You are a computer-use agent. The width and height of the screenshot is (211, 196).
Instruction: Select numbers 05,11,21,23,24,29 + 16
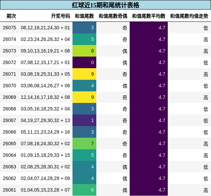[45, 132]
